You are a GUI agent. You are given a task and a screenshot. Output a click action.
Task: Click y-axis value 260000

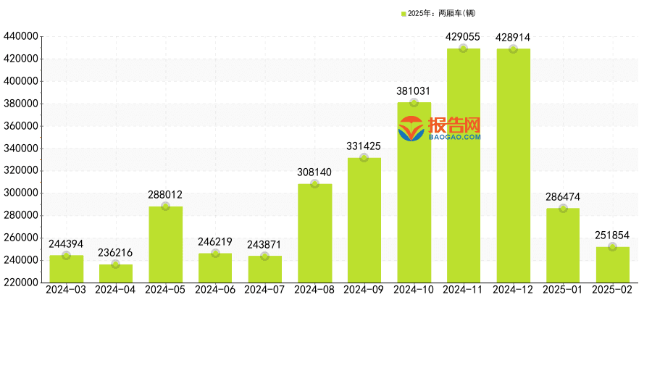pyautogui.click(x=21, y=238)
